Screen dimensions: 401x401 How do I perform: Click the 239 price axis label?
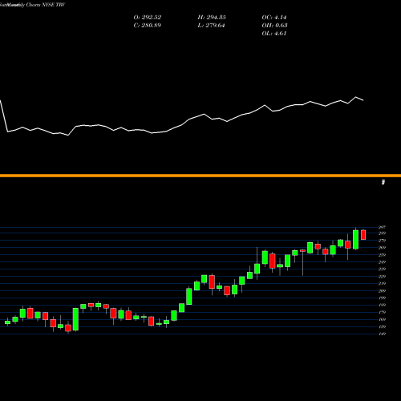click(x=382, y=269)
